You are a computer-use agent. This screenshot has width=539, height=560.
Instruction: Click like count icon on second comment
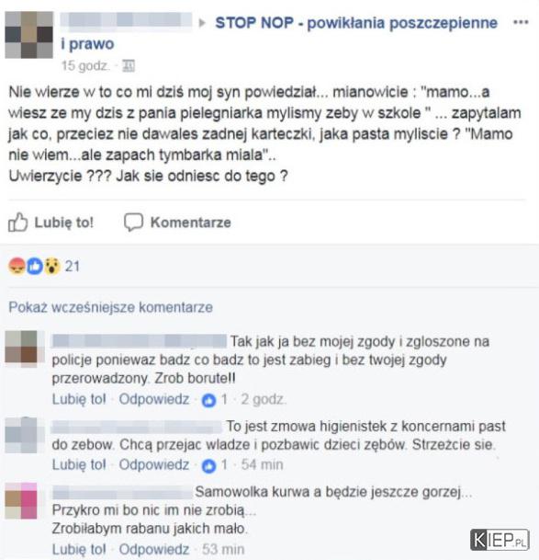pyautogui.click(x=208, y=465)
